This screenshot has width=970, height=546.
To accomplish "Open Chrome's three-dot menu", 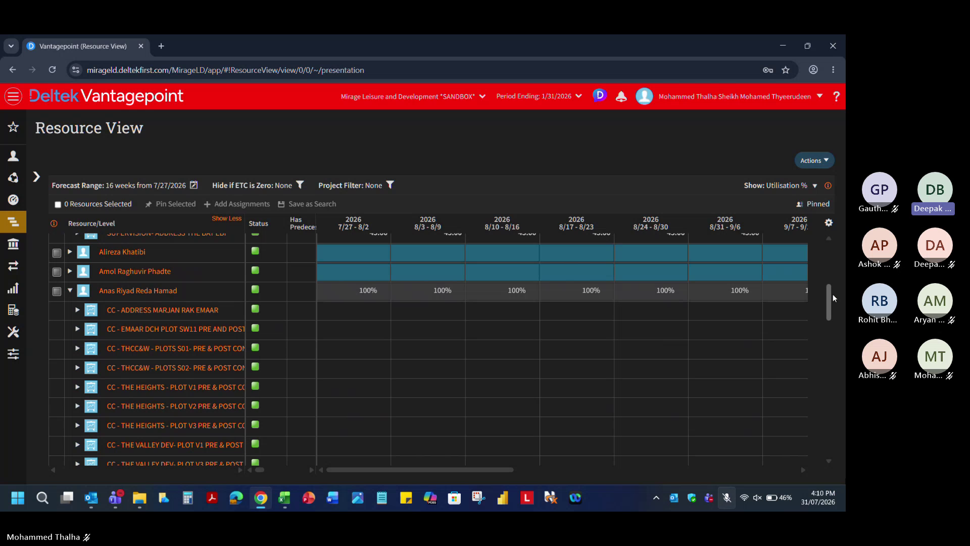I will [x=833, y=70].
